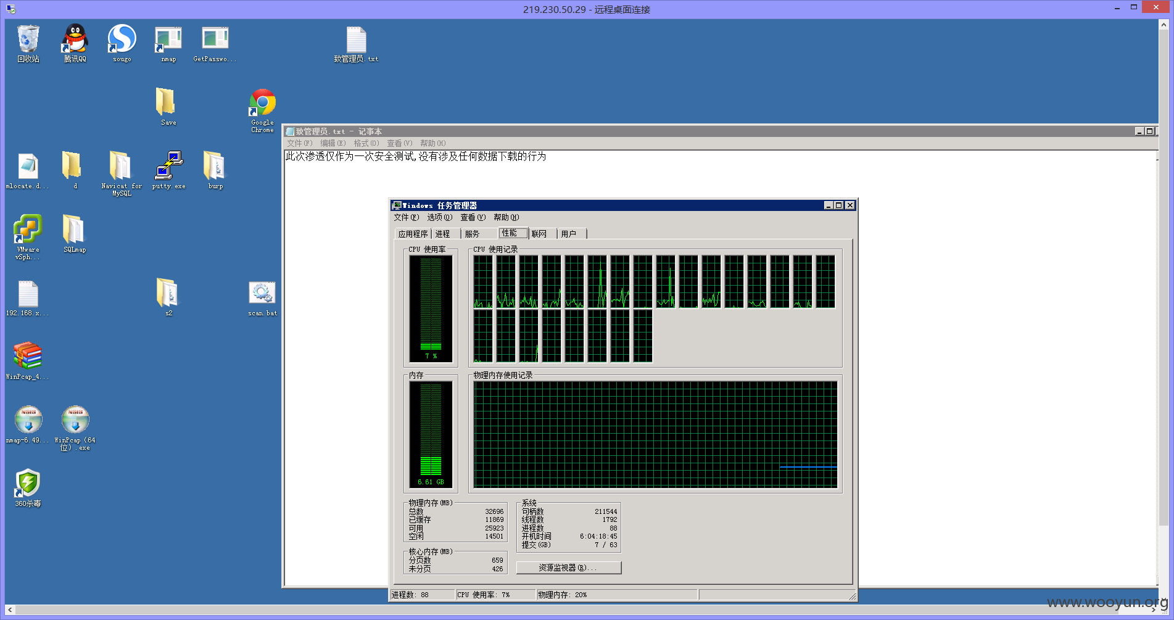Open the sougo shortcut icon
The height and width of the screenshot is (620, 1174).
click(122, 43)
